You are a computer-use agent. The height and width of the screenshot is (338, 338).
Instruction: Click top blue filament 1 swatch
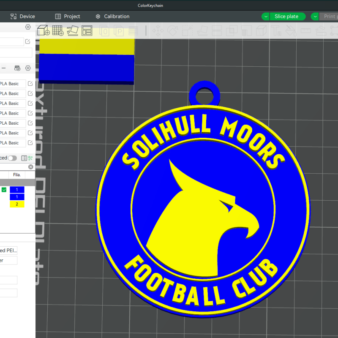point(17,190)
